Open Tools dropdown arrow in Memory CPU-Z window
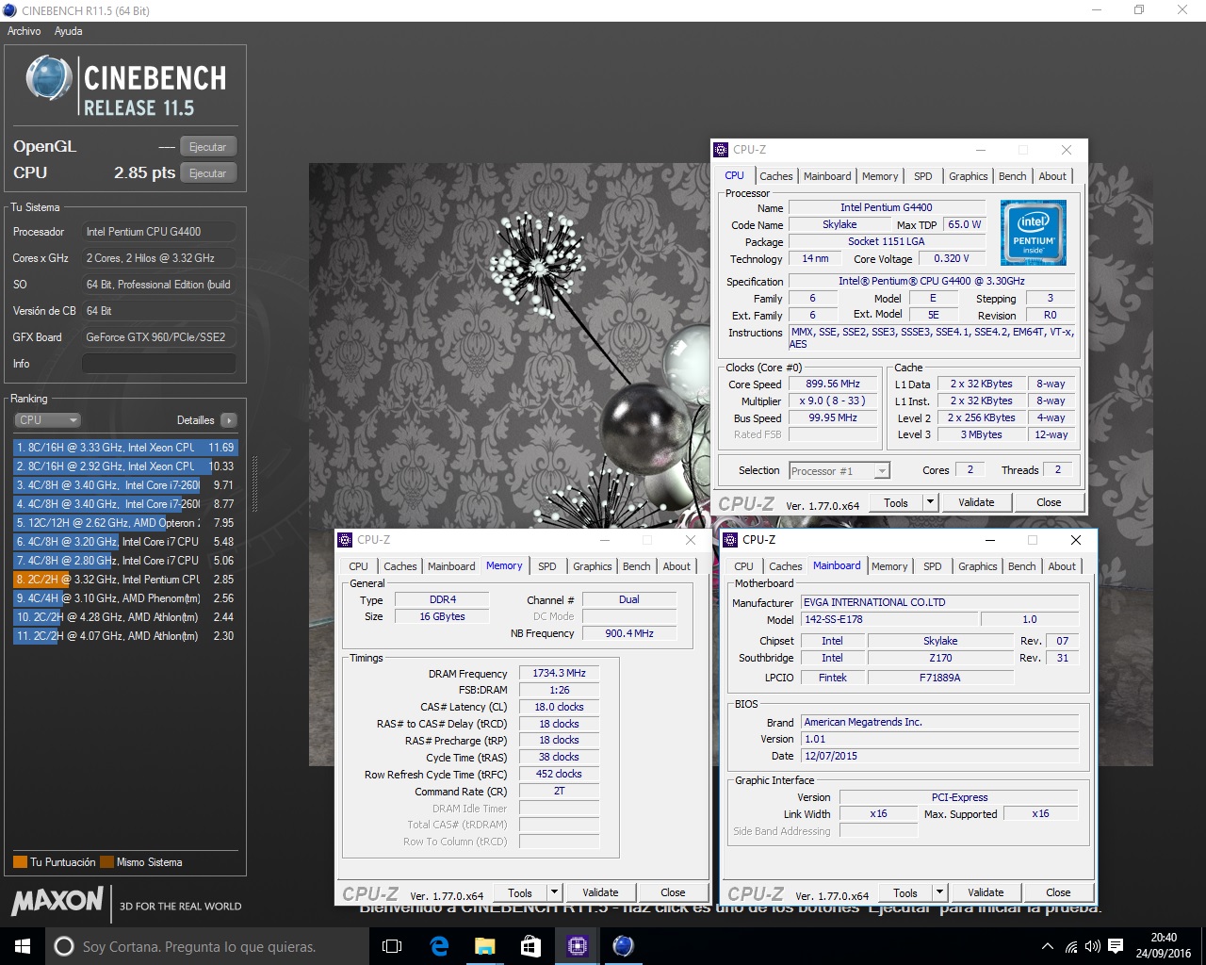Image resolution: width=1206 pixels, height=965 pixels. pyautogui.click(x=554, y=892)
